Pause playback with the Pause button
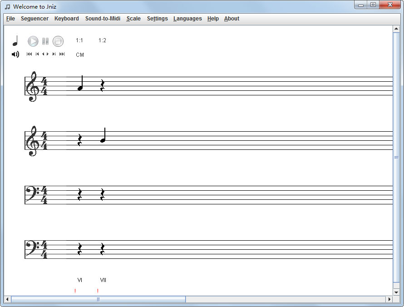Viewport: 404px width, 307px height. pyautogui.click(x=45, y=41)
